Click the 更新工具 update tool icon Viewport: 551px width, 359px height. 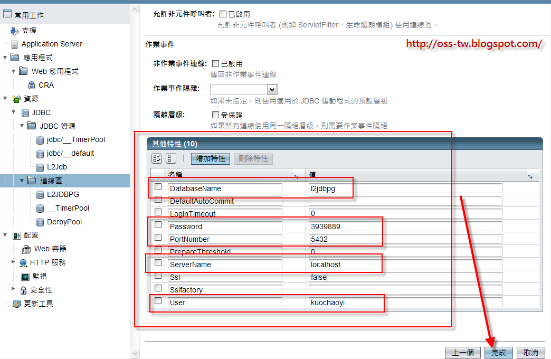[x=16, y=303]
